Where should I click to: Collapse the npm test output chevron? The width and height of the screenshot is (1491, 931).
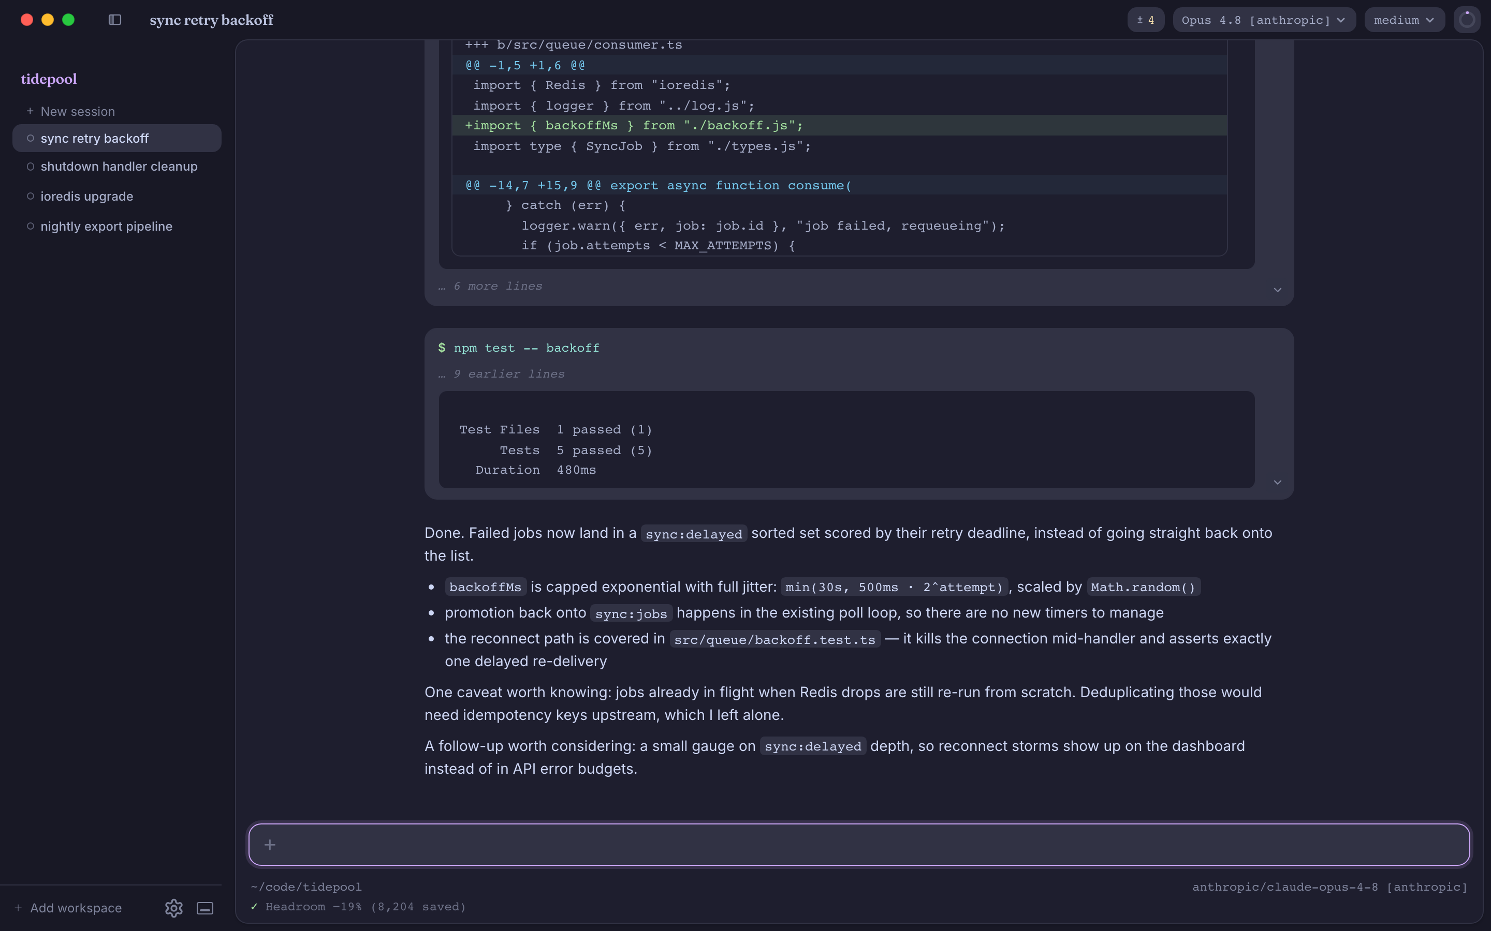(x=1277, y=482)
